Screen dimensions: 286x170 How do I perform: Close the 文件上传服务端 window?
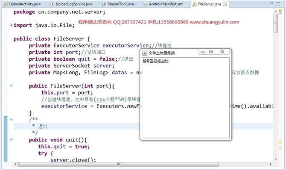222,52
